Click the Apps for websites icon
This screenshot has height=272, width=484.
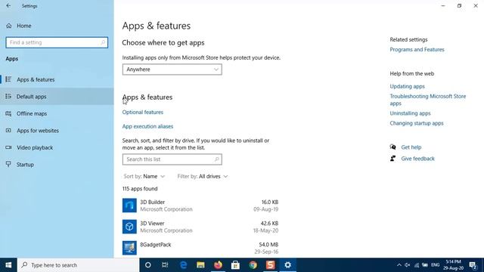8,131
